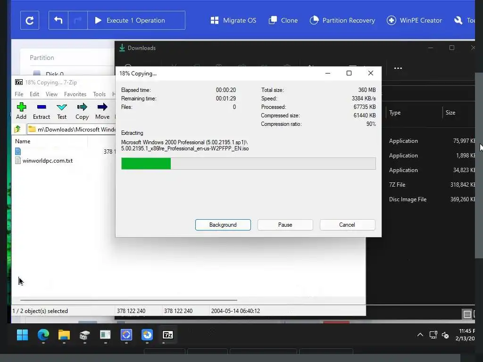Sort by Type column in Downloads window

[395, 113]
